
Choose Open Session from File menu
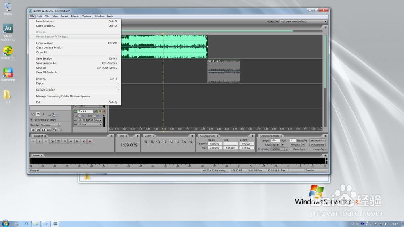tap(75, 26)
